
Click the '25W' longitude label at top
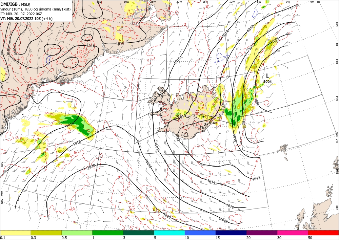click(x=153, y=1)
